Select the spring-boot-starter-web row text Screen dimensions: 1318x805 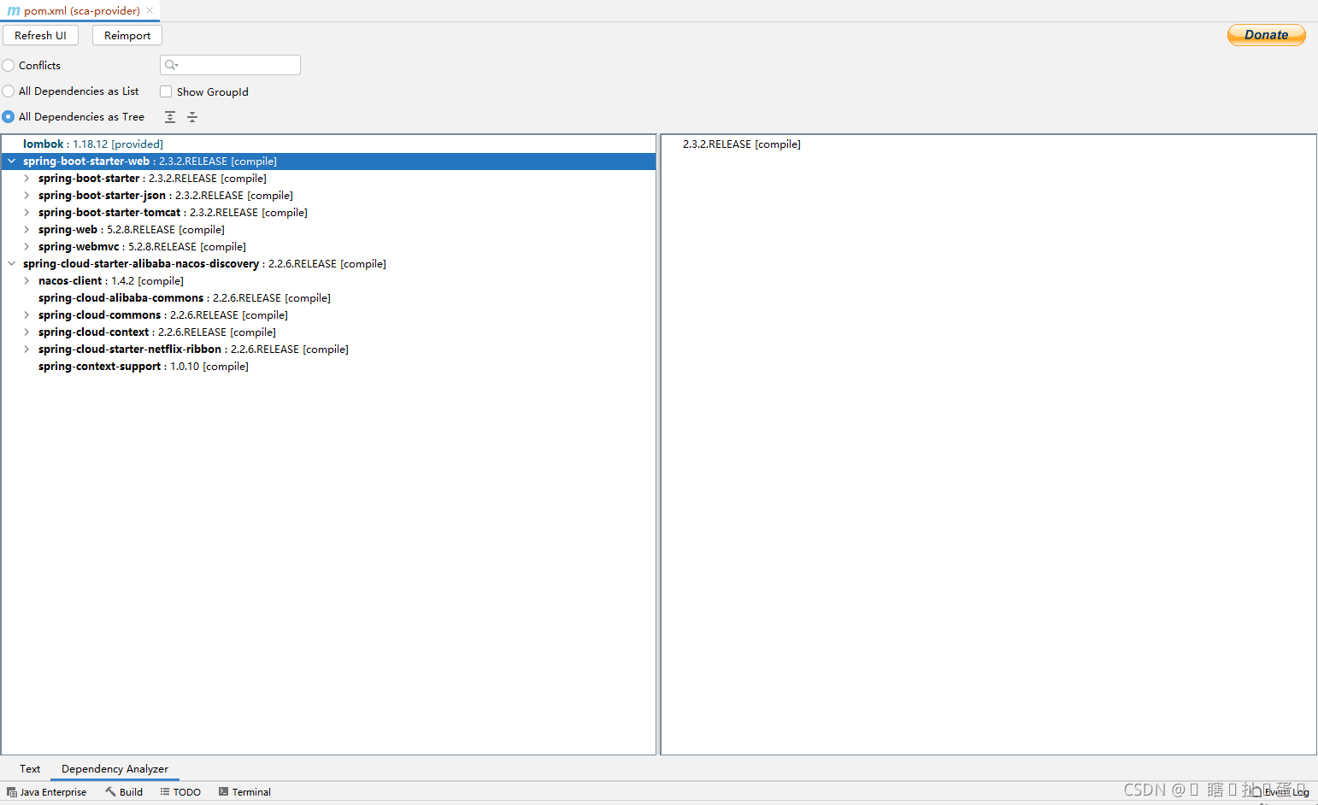pos(150,162)
